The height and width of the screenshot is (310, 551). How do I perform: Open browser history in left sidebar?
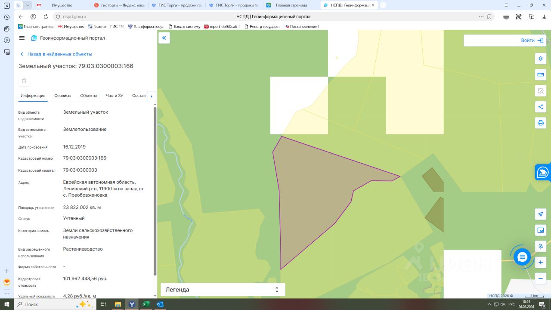click(x=7, y=17)
